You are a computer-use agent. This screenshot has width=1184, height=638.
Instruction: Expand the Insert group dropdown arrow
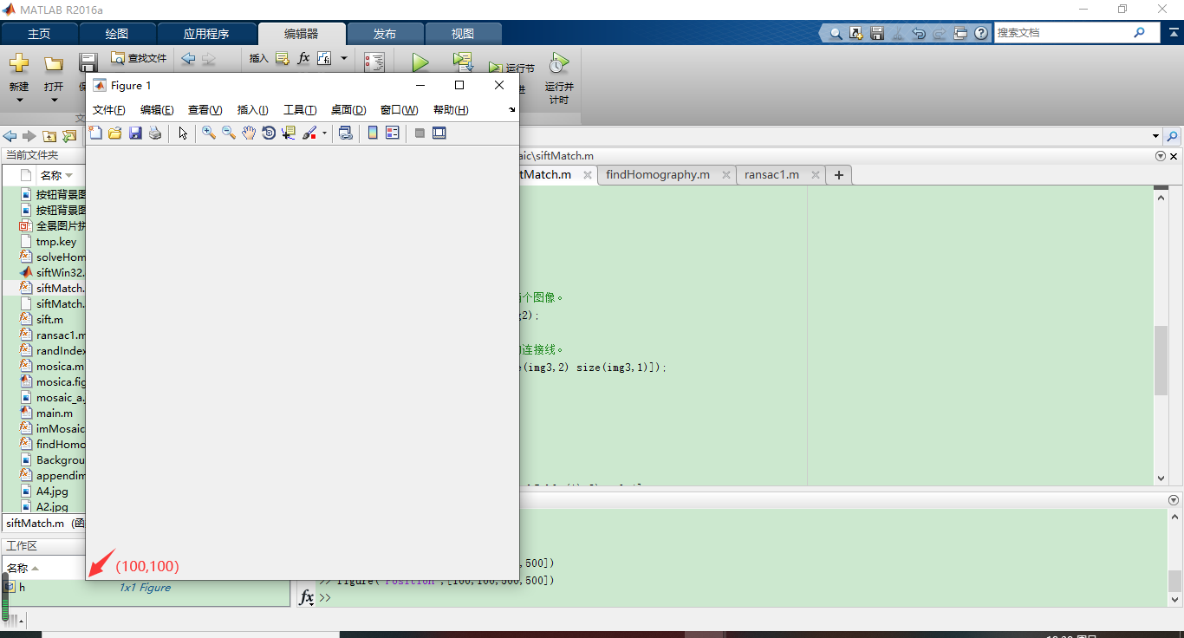click(344, 59)
